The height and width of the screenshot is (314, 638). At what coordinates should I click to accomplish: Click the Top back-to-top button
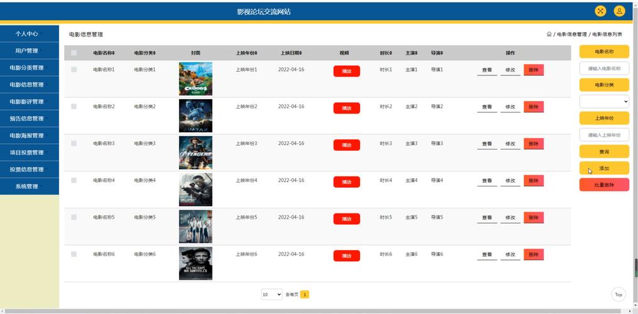(619, 295)
